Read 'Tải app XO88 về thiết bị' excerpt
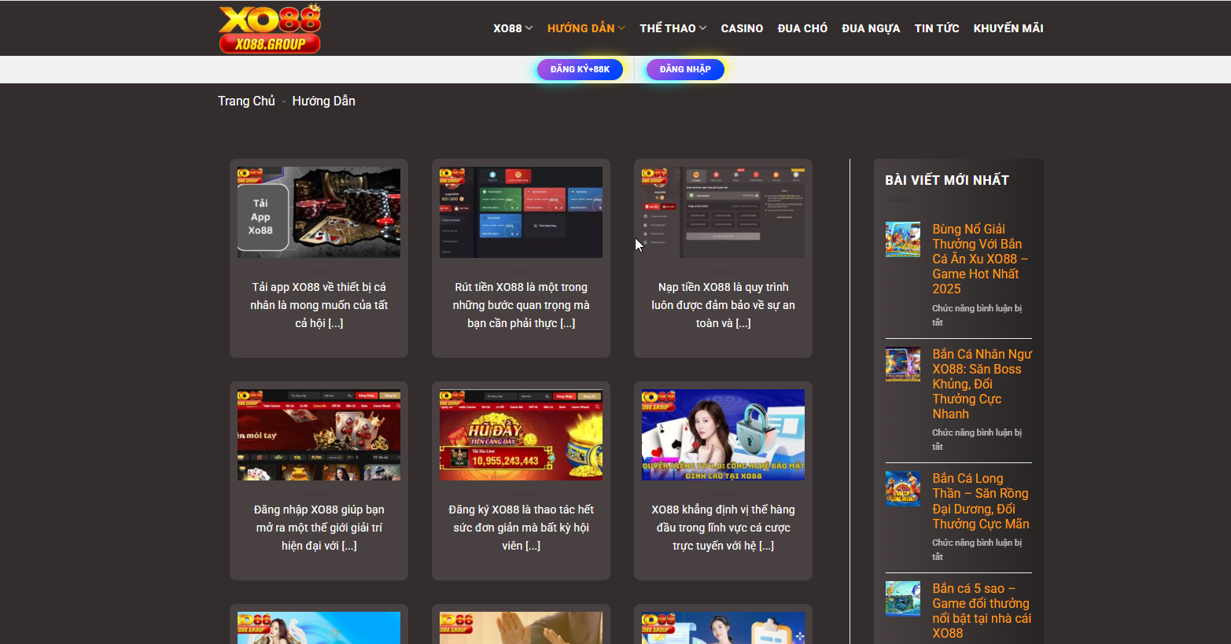Image resolution: width=1231 pixels, height=644 pixels. click(319, 305)
